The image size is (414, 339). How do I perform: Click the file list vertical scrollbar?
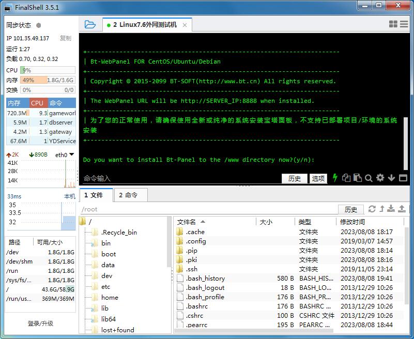pyautogui.click(x=407, y=265)
